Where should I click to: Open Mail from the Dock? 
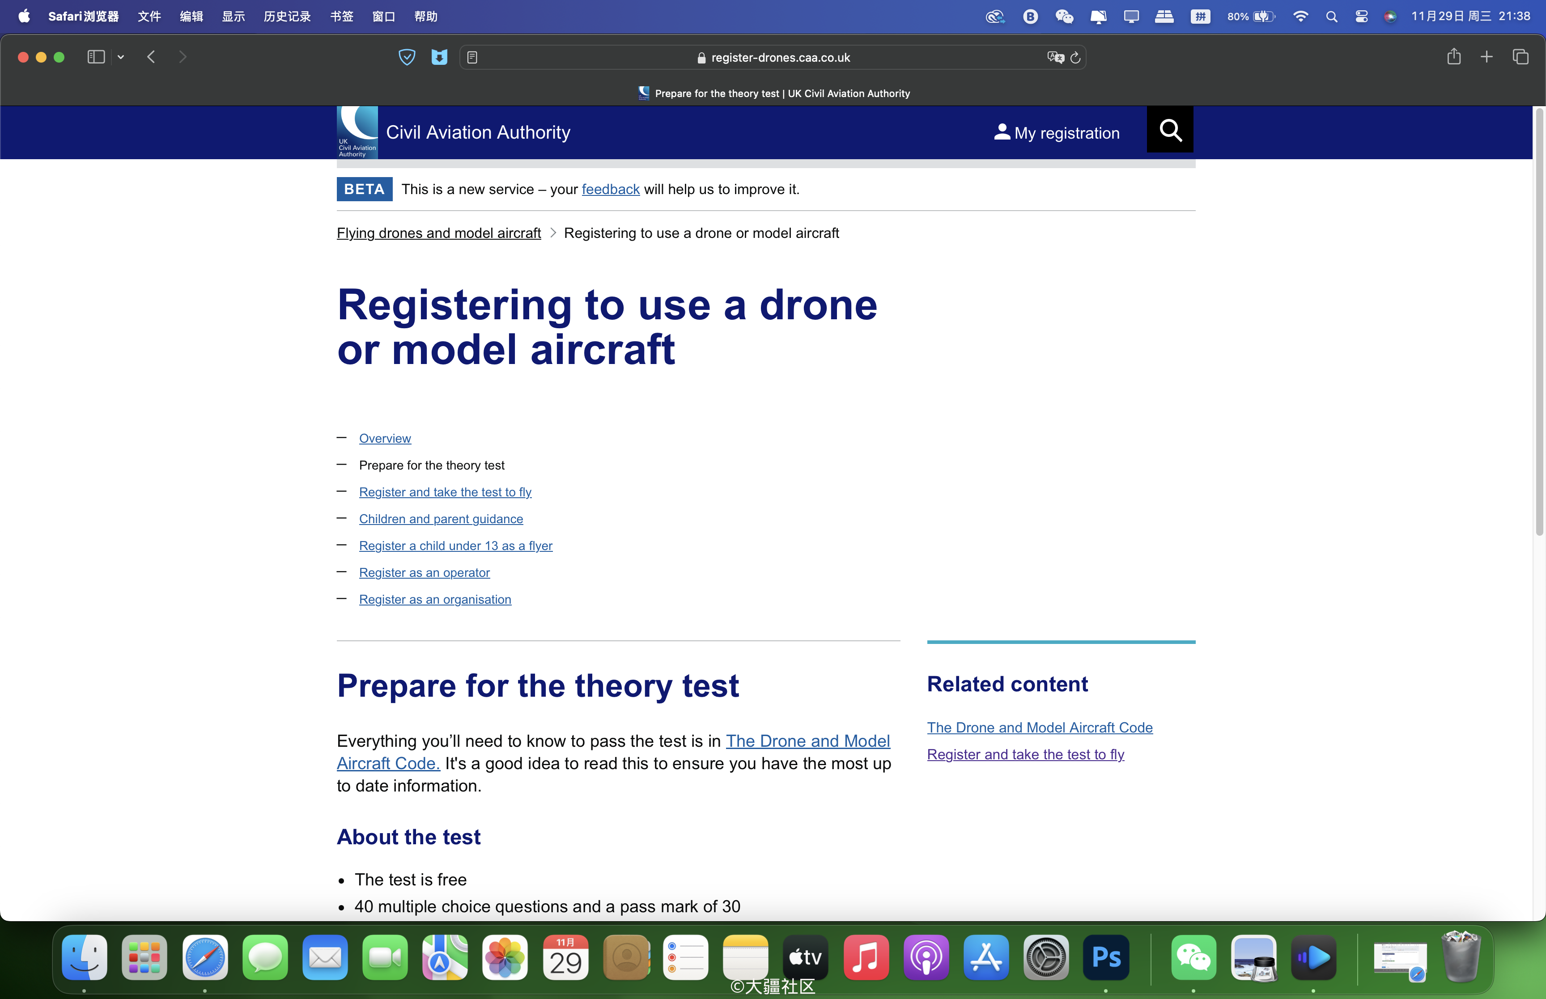coord(324,957)
